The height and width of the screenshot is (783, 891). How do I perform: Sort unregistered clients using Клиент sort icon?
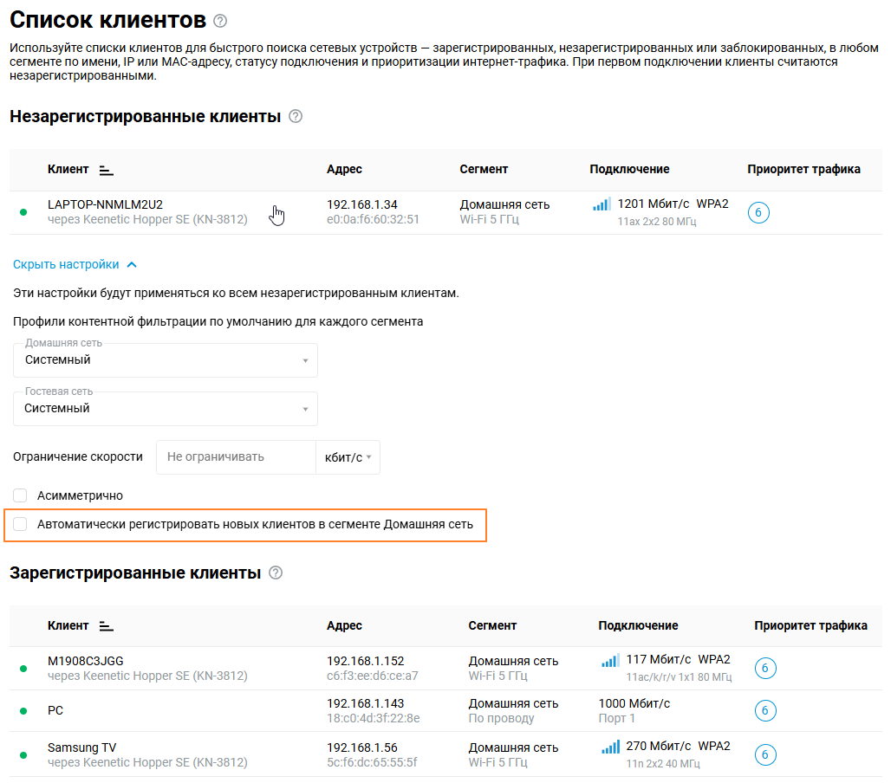[107, 170]
